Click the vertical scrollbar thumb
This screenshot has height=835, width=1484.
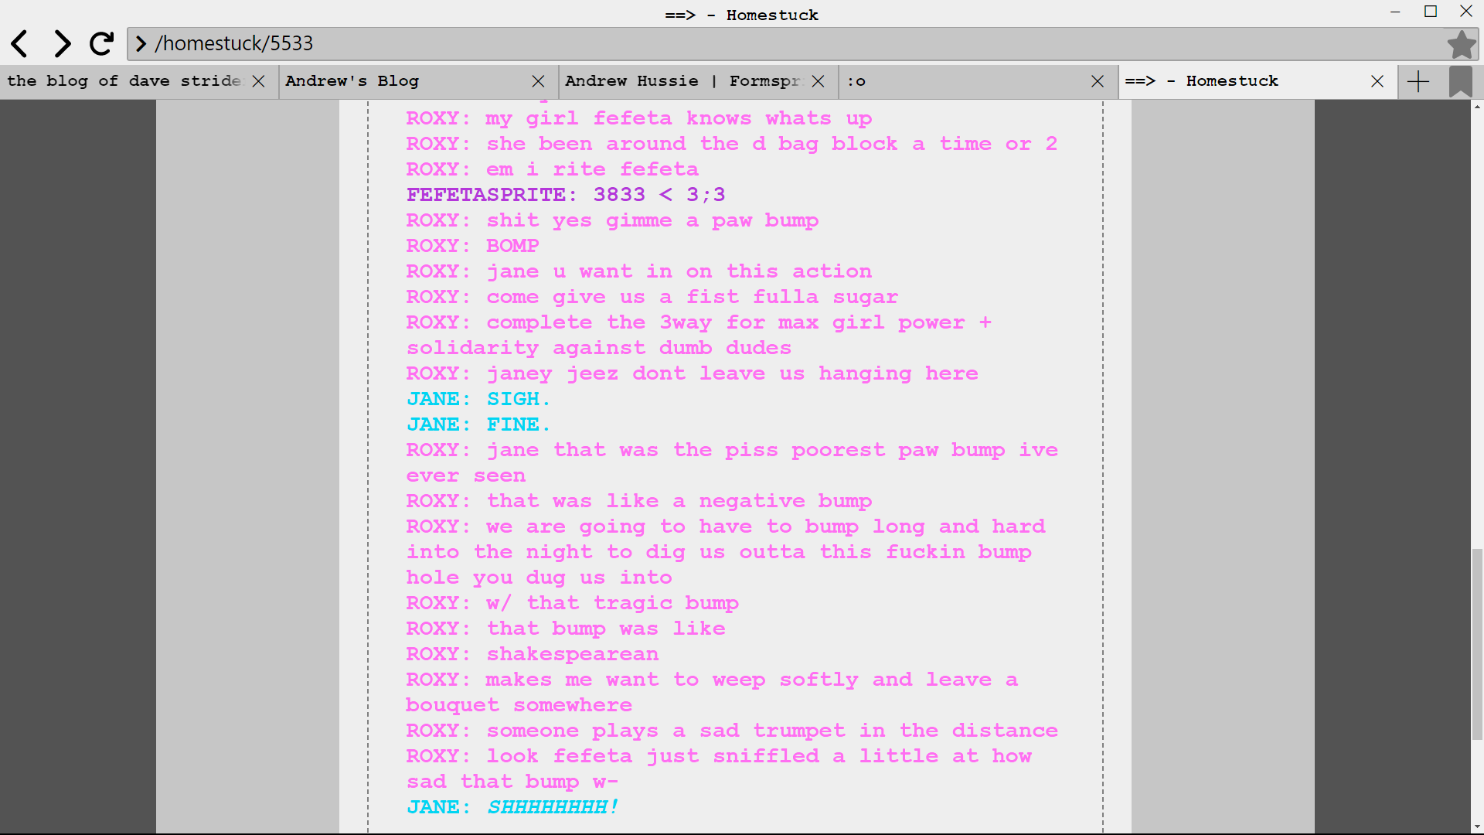(x=1477, y=643)
